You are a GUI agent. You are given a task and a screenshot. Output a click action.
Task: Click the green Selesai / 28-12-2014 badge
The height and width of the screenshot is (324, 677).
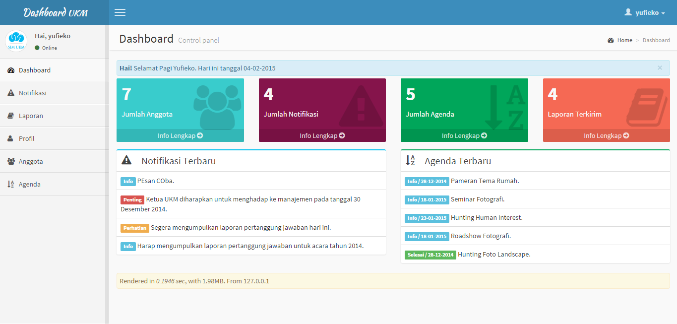coord(431,255)
